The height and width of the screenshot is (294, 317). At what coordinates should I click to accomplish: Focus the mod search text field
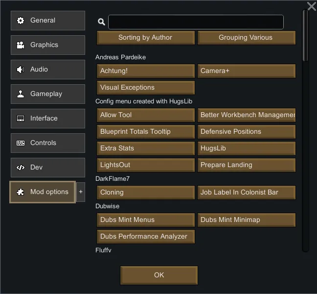point(196,22)
